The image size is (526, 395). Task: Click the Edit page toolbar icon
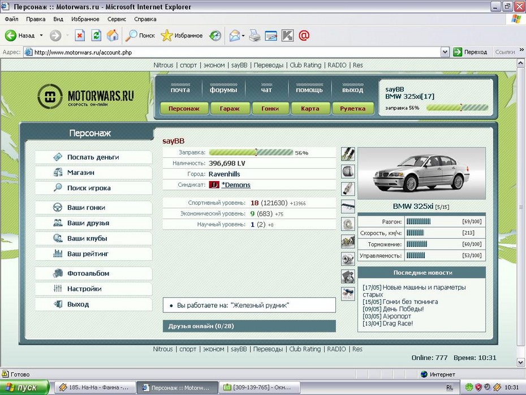[x=271, y=35]
